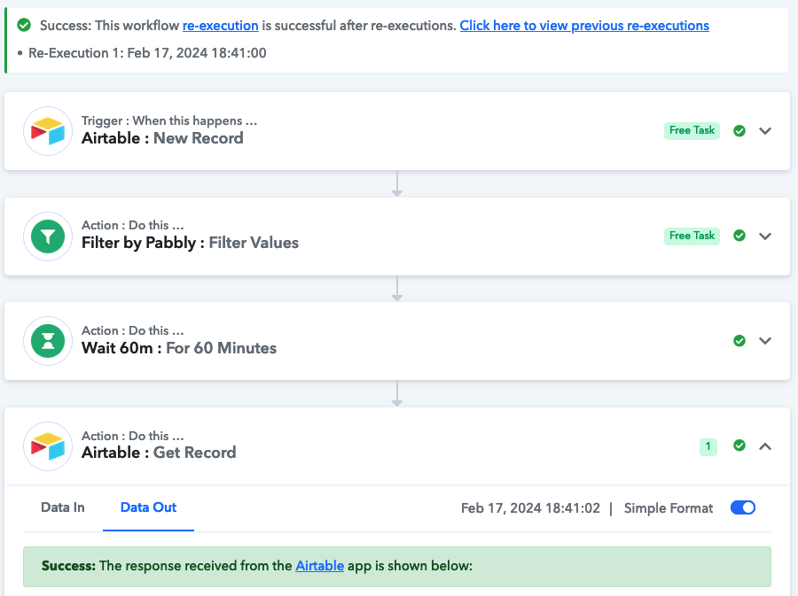
Task: Click the green check status on Airtable New Record
Action: pyautogui.click(x=739, y=130)
